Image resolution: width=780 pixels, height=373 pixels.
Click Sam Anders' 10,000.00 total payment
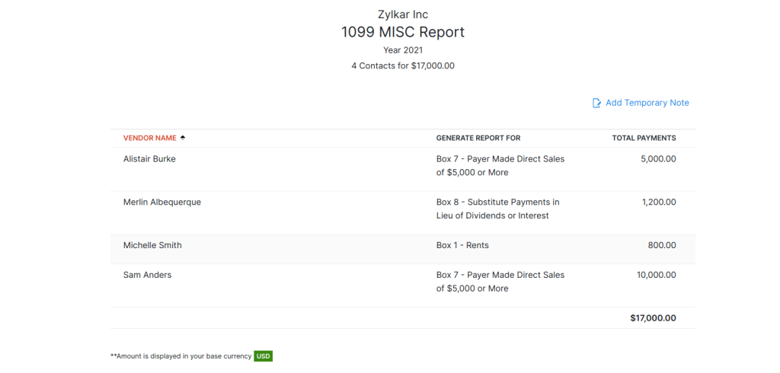point(657,275)
